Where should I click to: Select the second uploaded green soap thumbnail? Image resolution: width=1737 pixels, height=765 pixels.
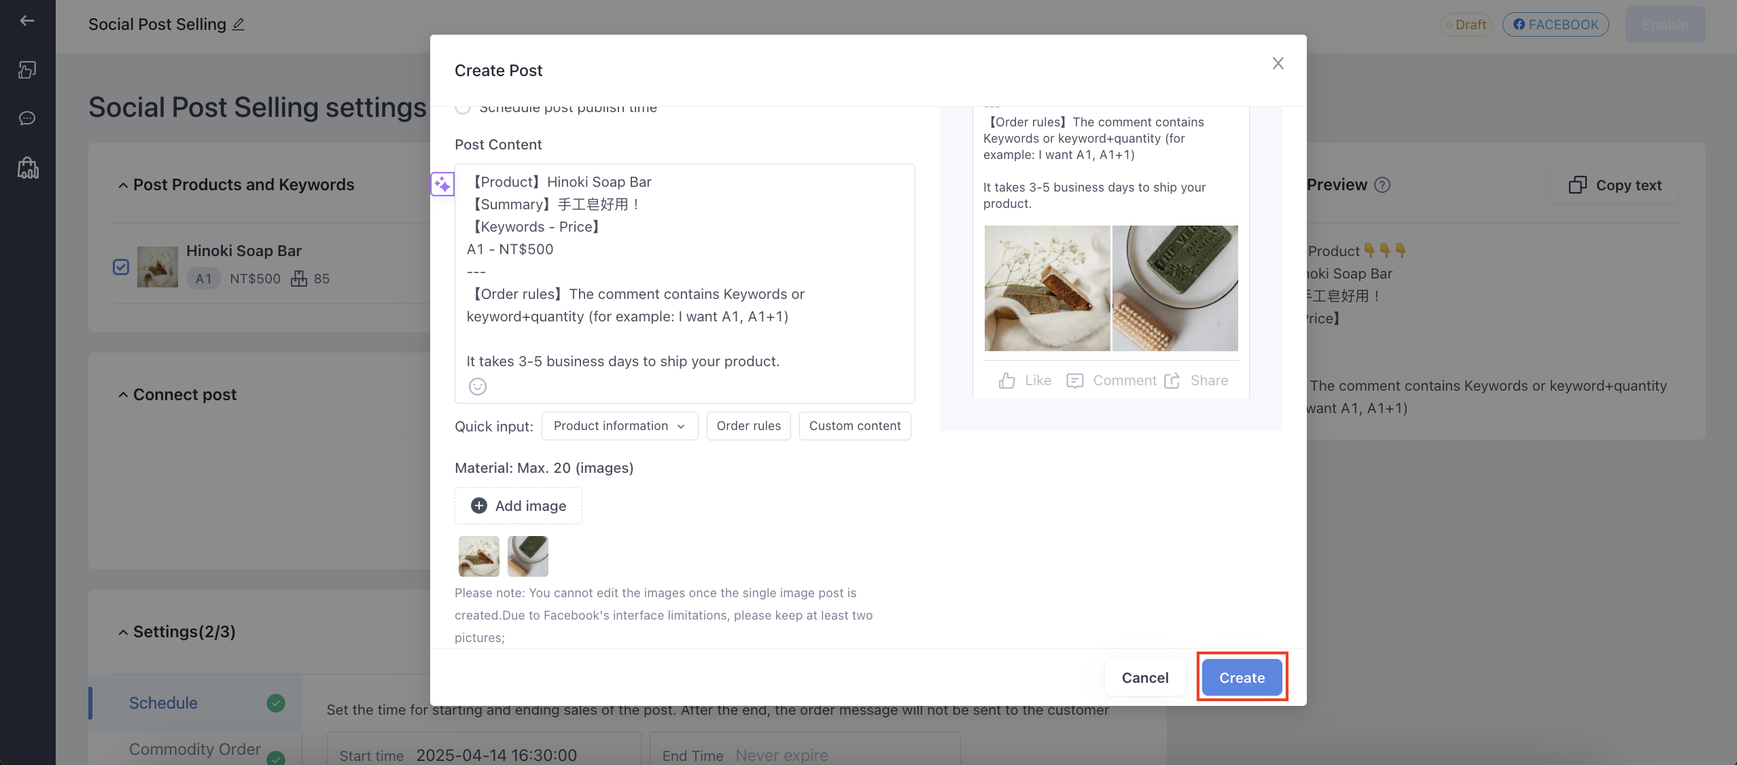528,556
